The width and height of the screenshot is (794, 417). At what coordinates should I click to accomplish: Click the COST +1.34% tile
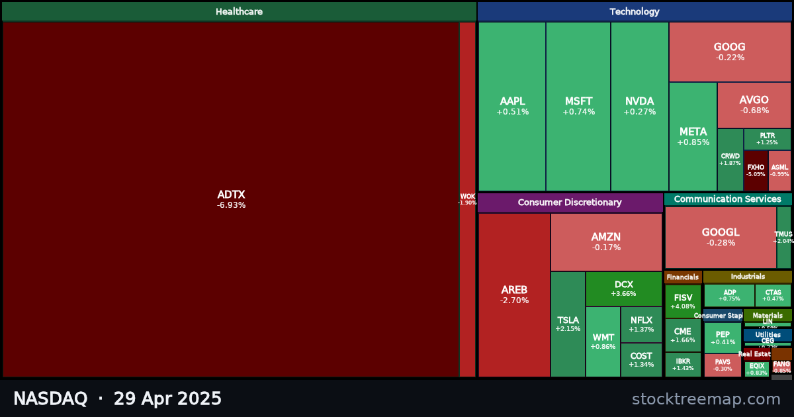pos(641,359)
